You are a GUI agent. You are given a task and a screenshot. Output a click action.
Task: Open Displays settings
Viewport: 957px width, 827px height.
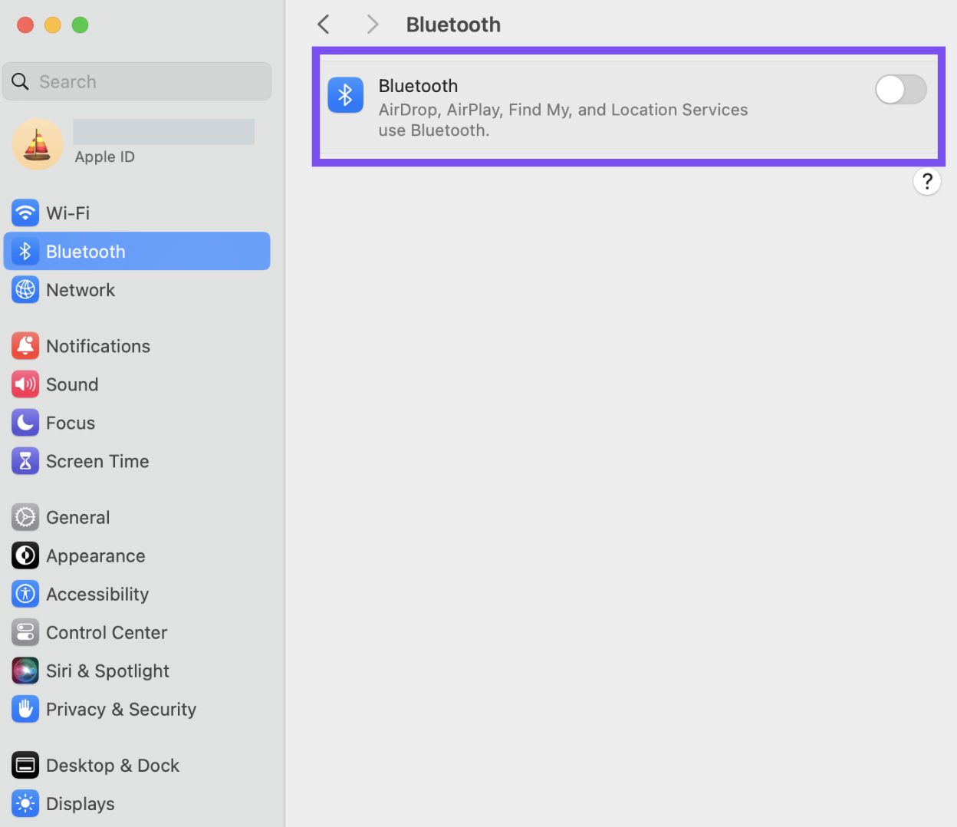137,803
